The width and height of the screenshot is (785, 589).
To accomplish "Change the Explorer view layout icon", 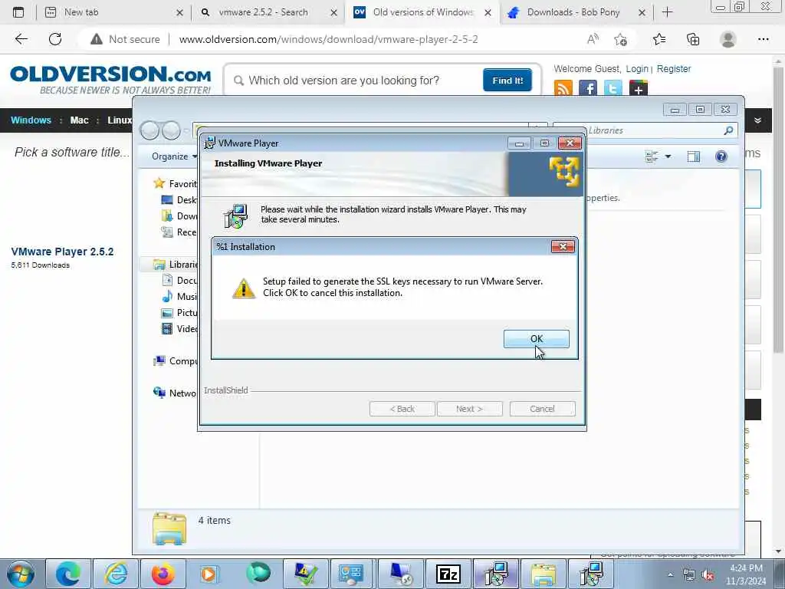I will [x=652, y=156].
